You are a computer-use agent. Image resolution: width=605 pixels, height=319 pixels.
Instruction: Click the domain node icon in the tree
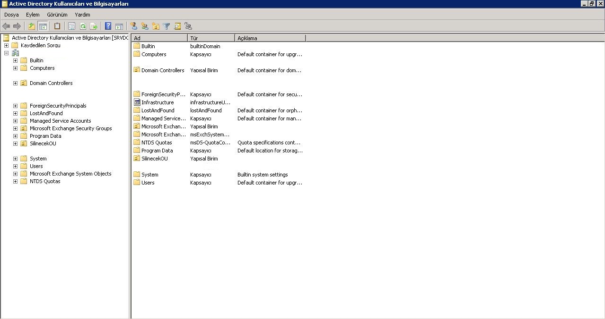15,53
